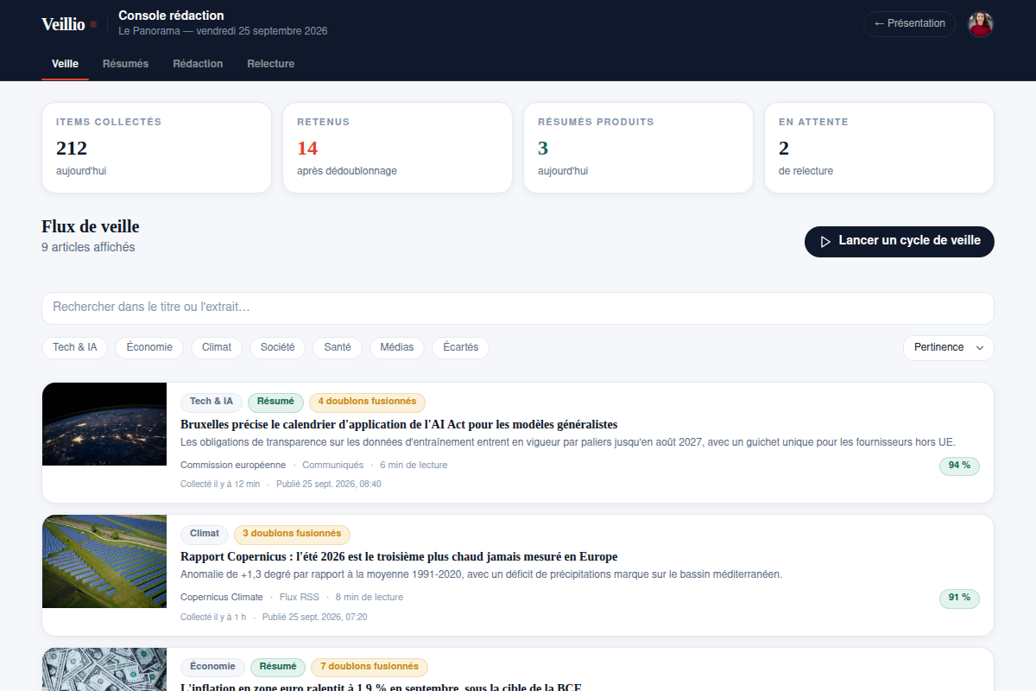Open article titled Rapport Copernicus
The height and width of the screenshot is (691, 1036).
pyautogui.click(x=399, y=557)
